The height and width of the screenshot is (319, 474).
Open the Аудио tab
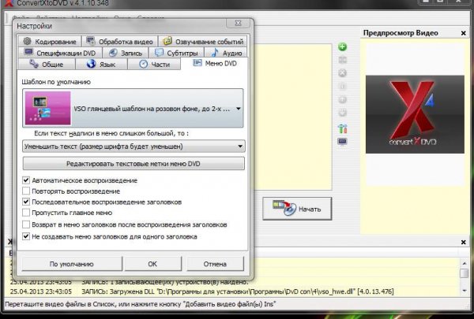point(226,53)
